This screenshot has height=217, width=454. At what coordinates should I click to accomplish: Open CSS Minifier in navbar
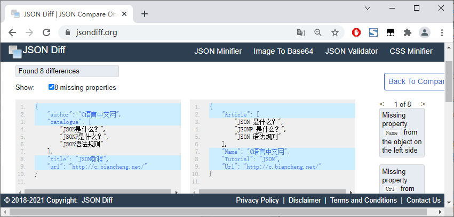click(411, 52)
